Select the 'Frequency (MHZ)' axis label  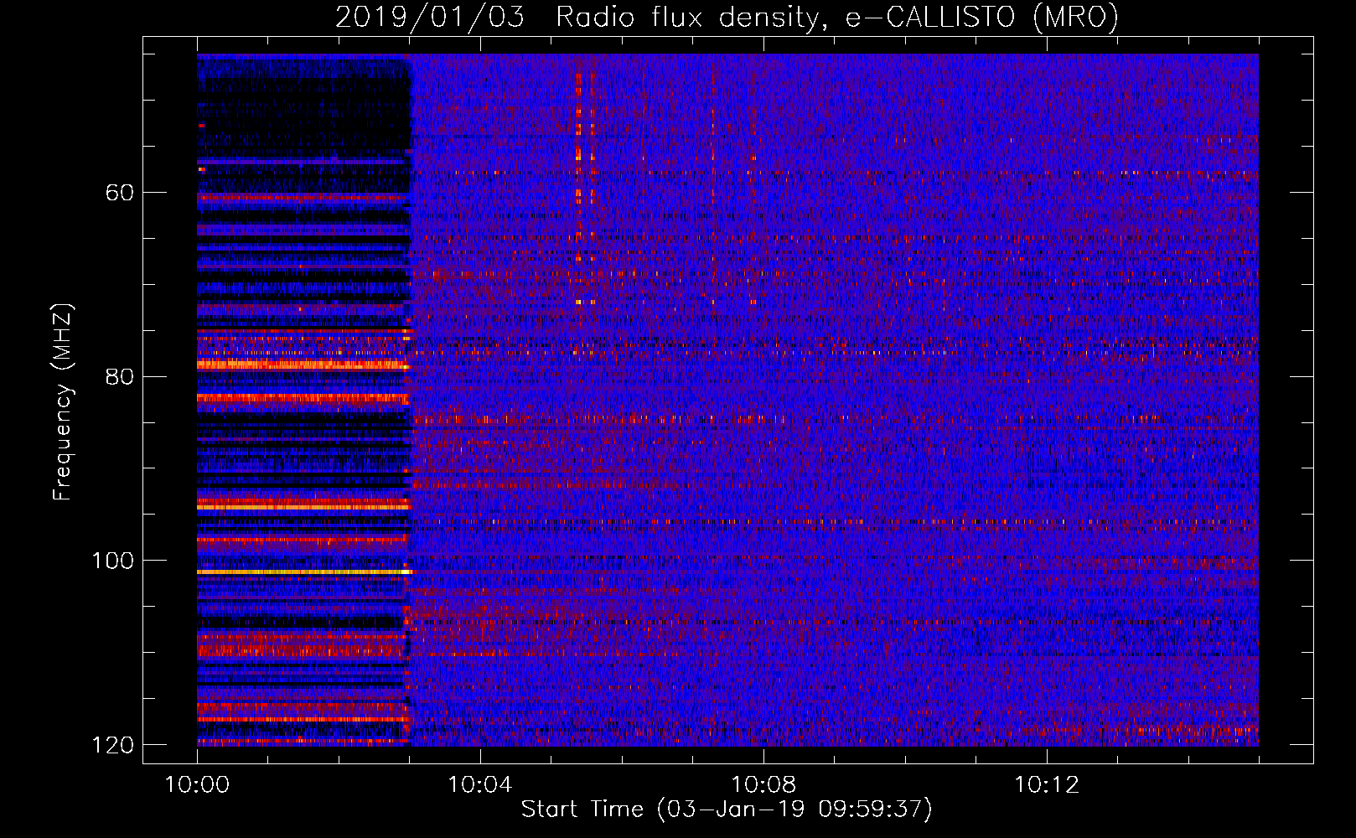pyautogui.click(x=62, y=401)
